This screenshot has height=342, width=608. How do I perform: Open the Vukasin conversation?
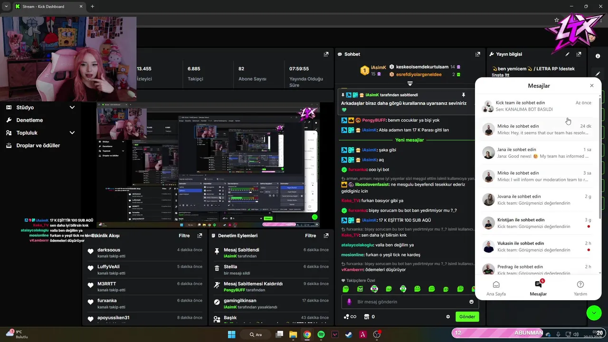coord(537,247)
